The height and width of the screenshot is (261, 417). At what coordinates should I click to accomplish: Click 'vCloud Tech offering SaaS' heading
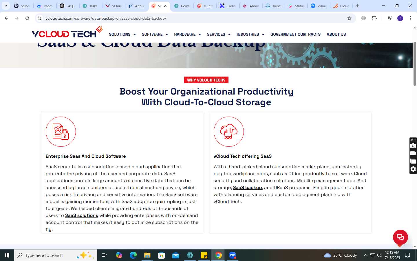(243, 156)
